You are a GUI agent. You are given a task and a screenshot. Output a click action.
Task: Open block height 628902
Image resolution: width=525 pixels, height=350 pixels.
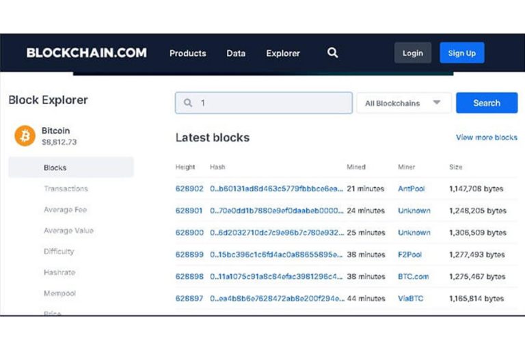pyautogui.click(x=189, y=189)
